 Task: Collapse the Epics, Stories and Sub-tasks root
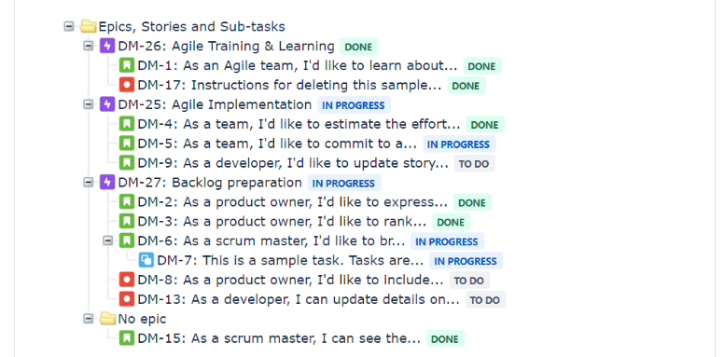[x=69, y=26]
